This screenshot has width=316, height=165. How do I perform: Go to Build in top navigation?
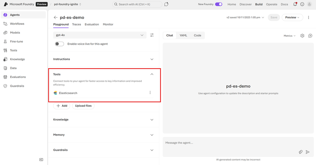tap(259, 4)
